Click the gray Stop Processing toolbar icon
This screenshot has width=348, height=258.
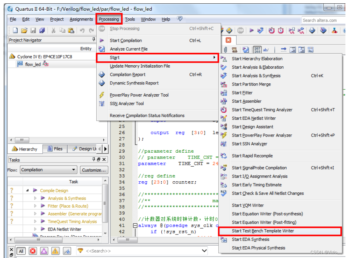pos(240,30)
